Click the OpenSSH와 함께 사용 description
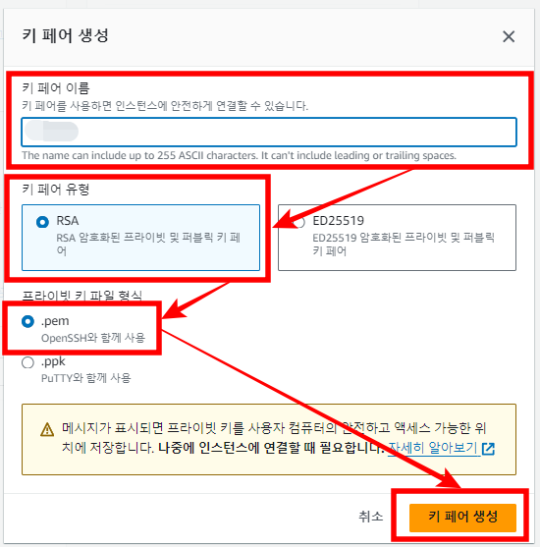The width and height of the screenshot is (540, 547). (x=93, y=338)
